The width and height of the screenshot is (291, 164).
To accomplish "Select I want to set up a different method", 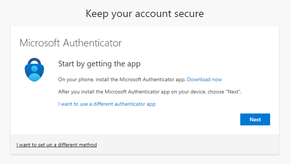I will [x=57, y=145].
